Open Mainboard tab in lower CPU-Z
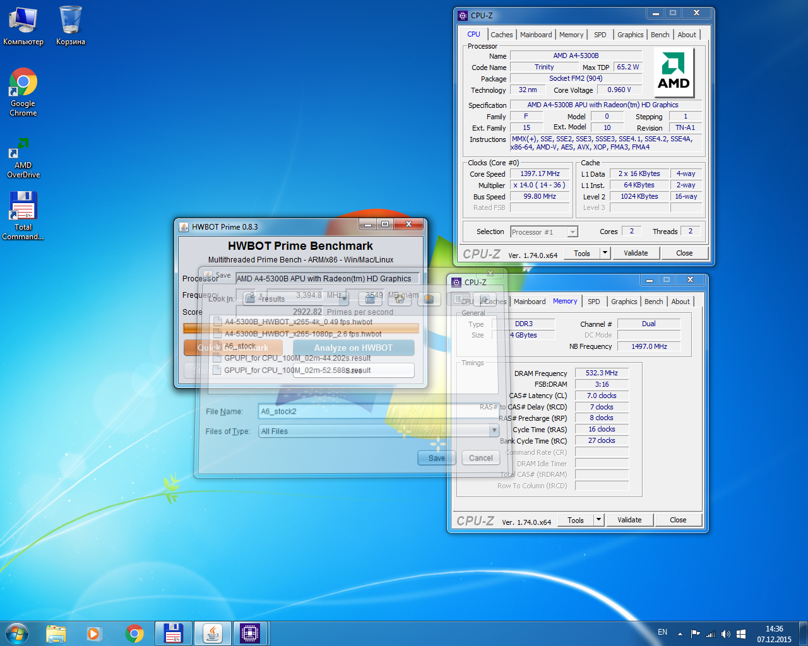Screen dimensions: 808x646 tap(530, 302)
